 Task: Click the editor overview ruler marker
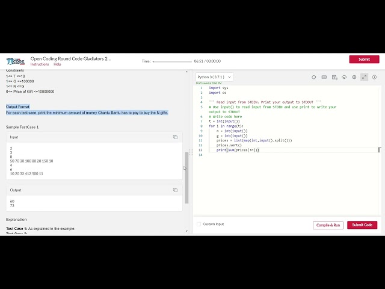[380, 150]
